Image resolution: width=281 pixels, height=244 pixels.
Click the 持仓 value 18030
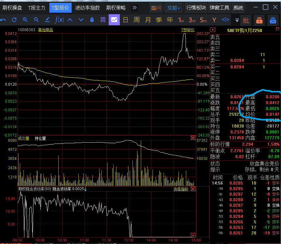point(238,126)
